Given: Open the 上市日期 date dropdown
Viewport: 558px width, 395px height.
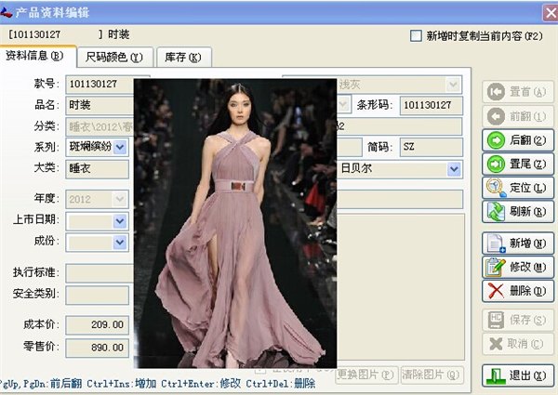Looking at the screenshot, I should tap(120, 221).
